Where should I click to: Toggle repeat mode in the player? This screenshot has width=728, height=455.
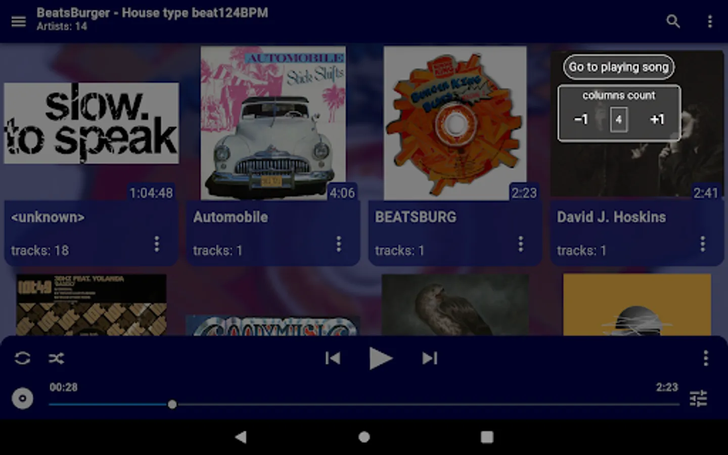pos(22,358)
